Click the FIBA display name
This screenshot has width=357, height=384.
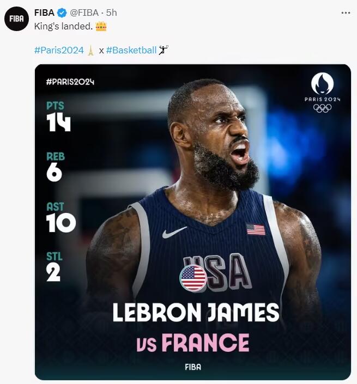pos(45,13)
